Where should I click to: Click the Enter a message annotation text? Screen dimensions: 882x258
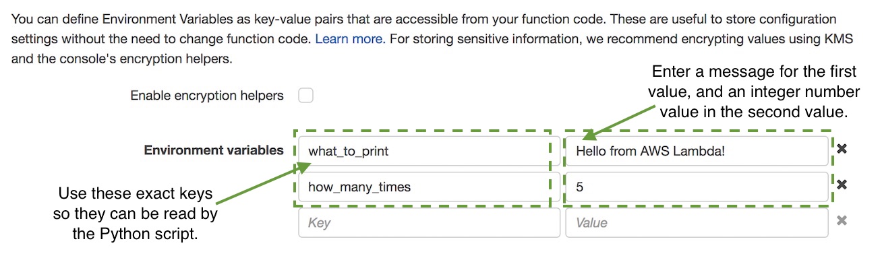(753, 92)
